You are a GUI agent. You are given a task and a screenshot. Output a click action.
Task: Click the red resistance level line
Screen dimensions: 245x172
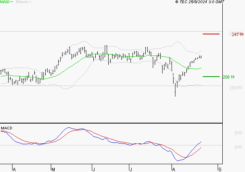tap(211, 34)
